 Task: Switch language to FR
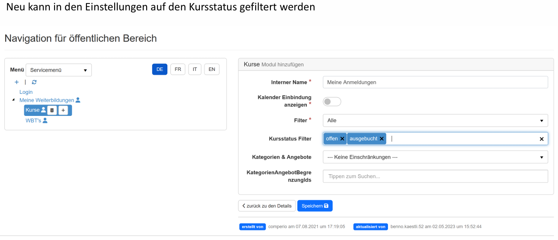pos(178,70)
